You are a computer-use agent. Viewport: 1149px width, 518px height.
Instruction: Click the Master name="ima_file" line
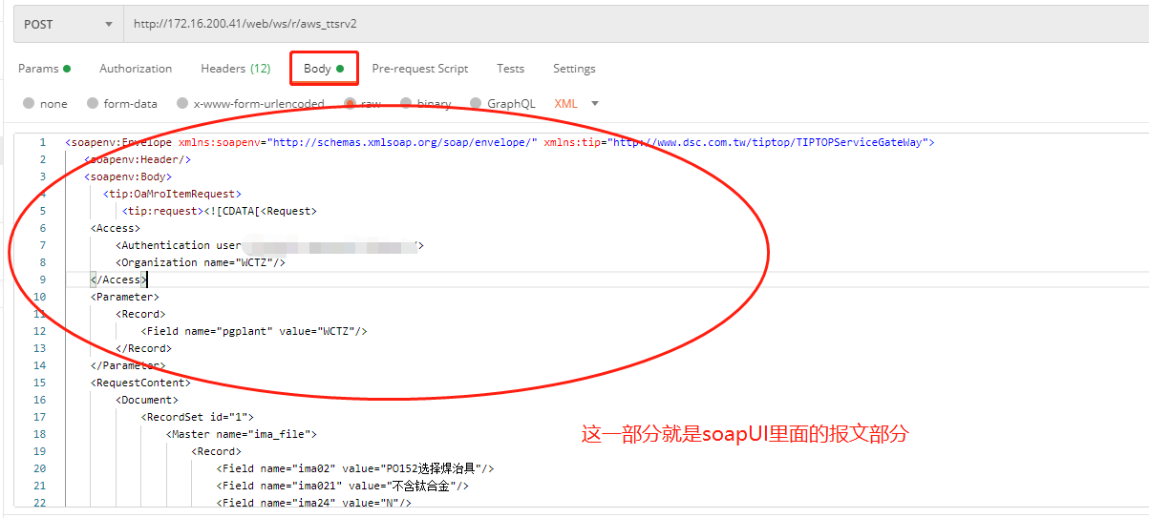click(242, 434)
